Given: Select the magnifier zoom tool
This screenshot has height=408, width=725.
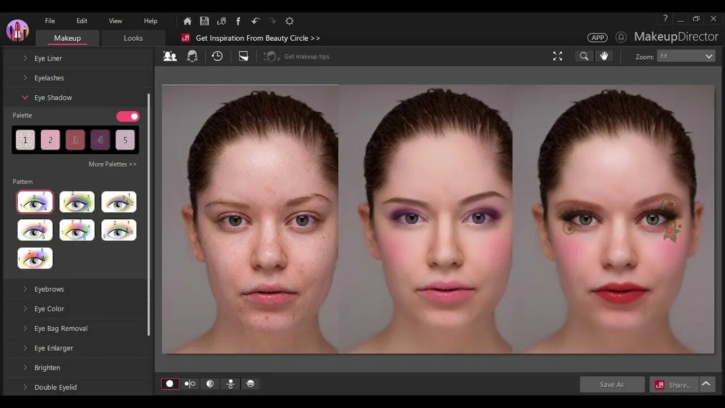Looking at the screenshot, I should [584, 56].
